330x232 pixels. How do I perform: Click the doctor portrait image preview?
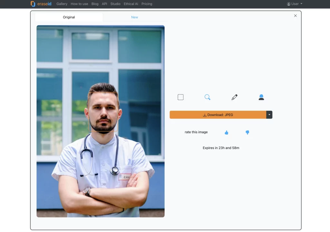pyautogui.click(x=100, y=121)
